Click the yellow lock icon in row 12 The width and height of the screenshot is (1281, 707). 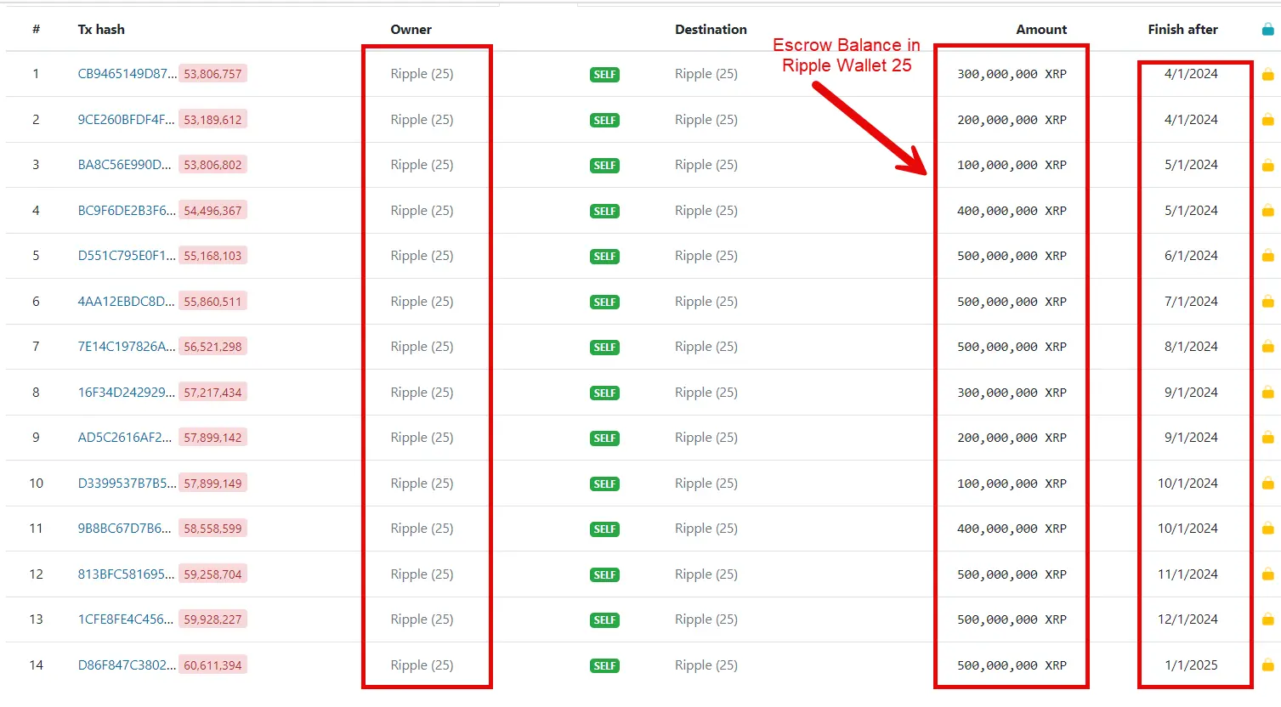1267,574
